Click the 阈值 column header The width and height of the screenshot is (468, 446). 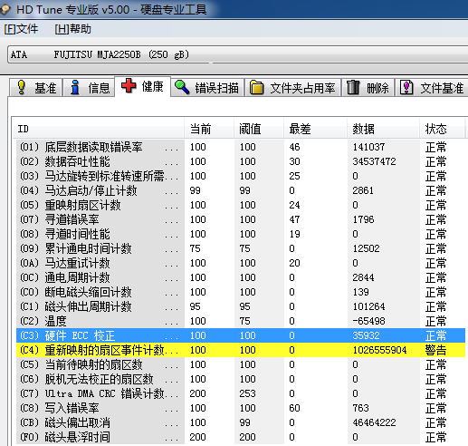click(x=259, y=129)
